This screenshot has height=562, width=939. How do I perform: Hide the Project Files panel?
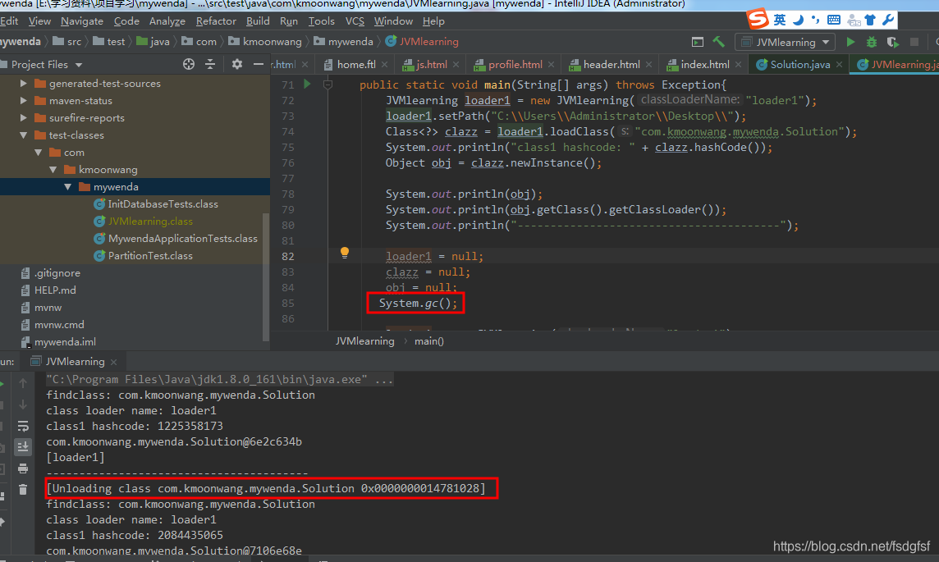point(258,64)
